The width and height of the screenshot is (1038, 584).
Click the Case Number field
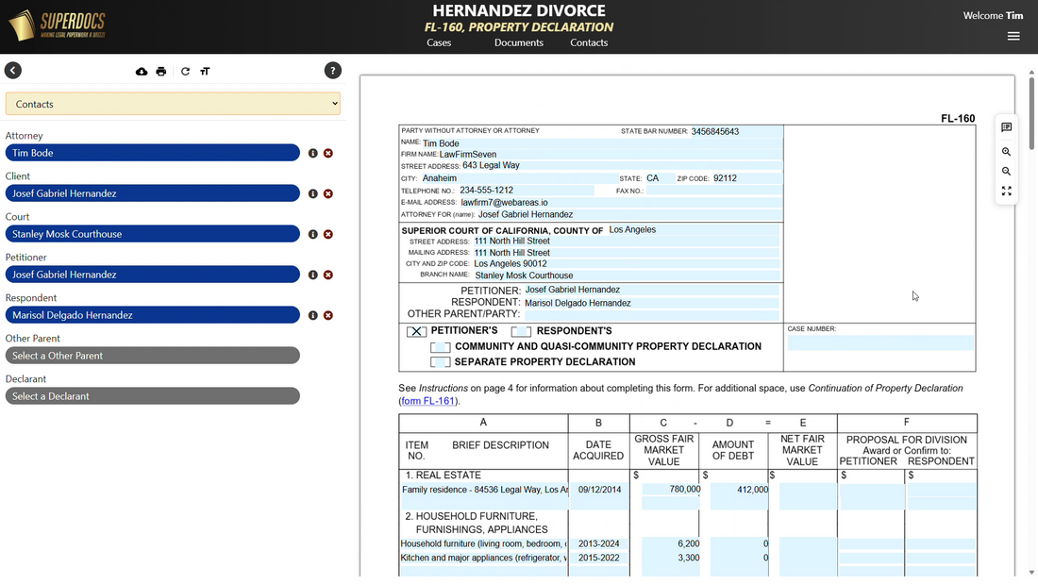pyautogui.click(x=880, y=342)
